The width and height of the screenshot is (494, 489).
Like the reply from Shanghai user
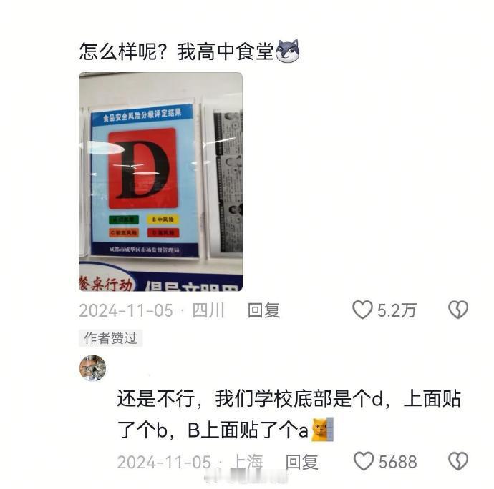point(364,461)
